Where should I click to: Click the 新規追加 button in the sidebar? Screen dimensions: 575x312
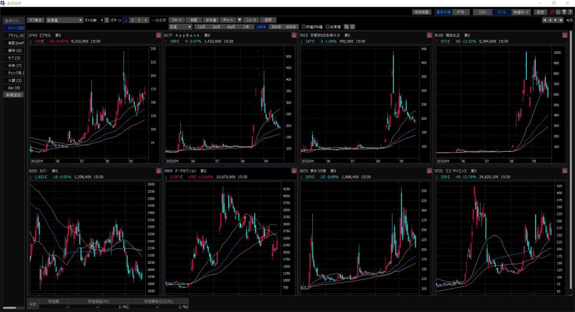click(x=14, y=95)
